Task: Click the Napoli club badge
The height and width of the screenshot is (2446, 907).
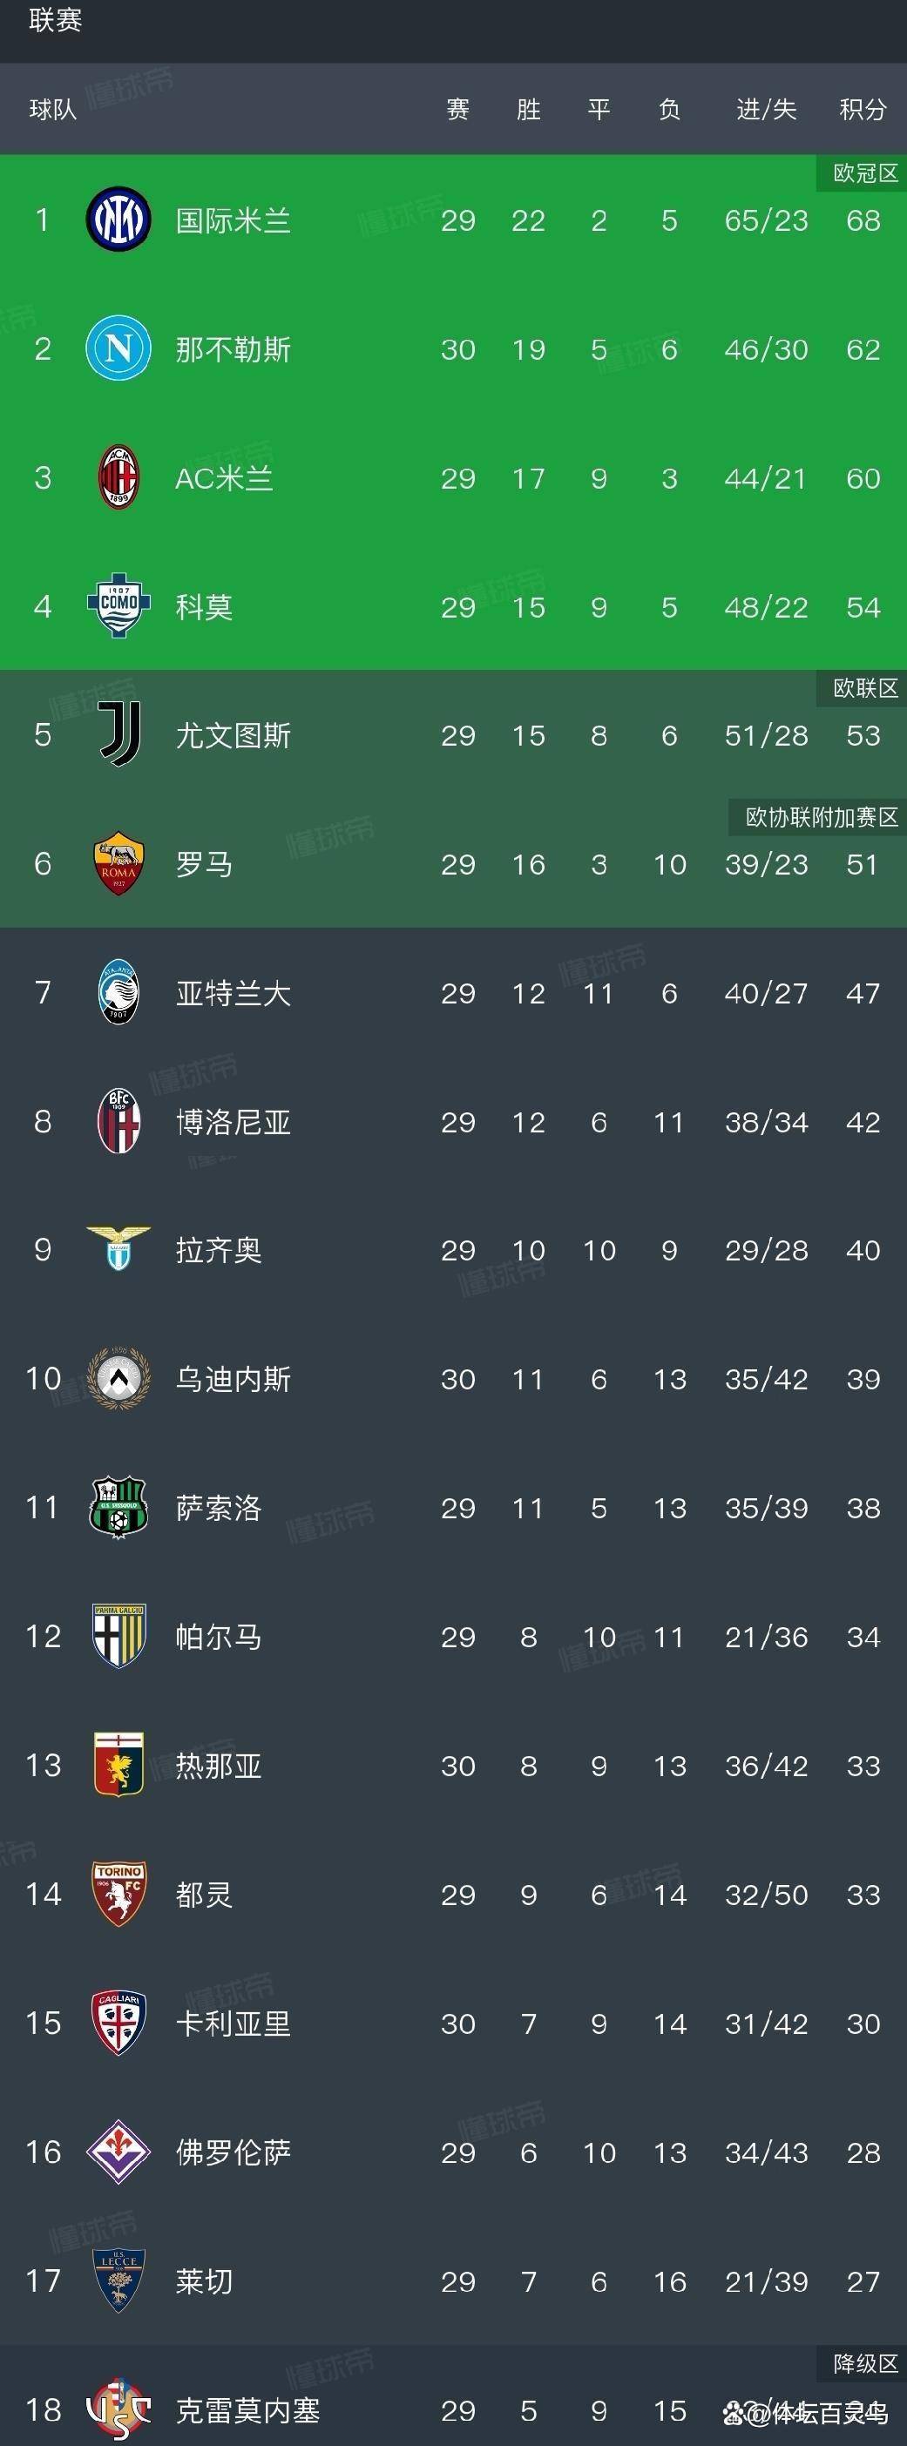Action: [118, 349]
